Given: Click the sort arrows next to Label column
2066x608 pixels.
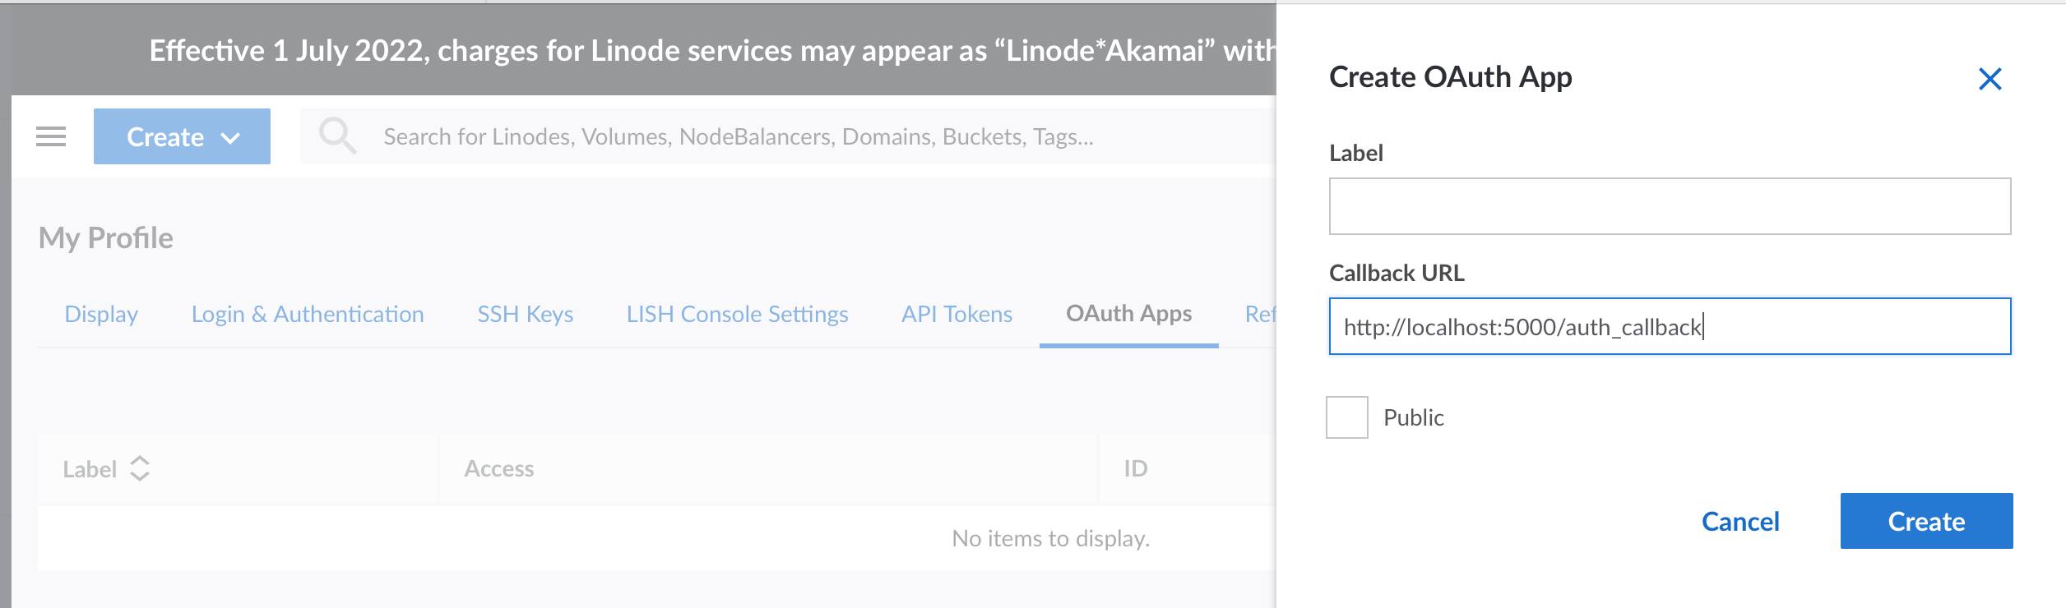Looking at the screenshot, I should pos(141,468).
